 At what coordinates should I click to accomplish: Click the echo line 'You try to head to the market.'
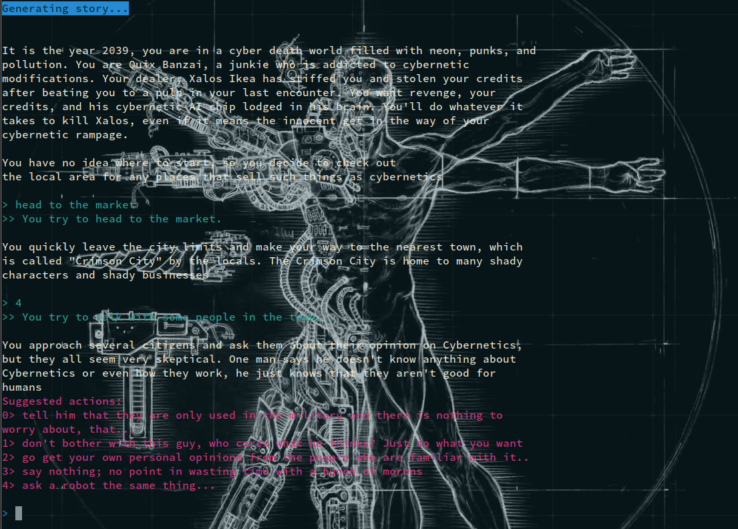pos(111,219)
